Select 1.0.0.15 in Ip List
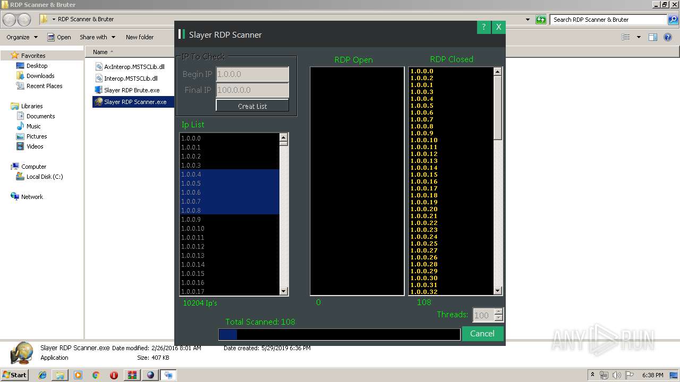This screenshot has height=382, width=680. (229, 273)
